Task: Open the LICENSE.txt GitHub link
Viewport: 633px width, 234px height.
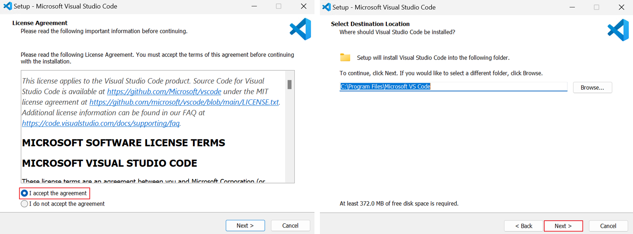Action: pos(184,102)
